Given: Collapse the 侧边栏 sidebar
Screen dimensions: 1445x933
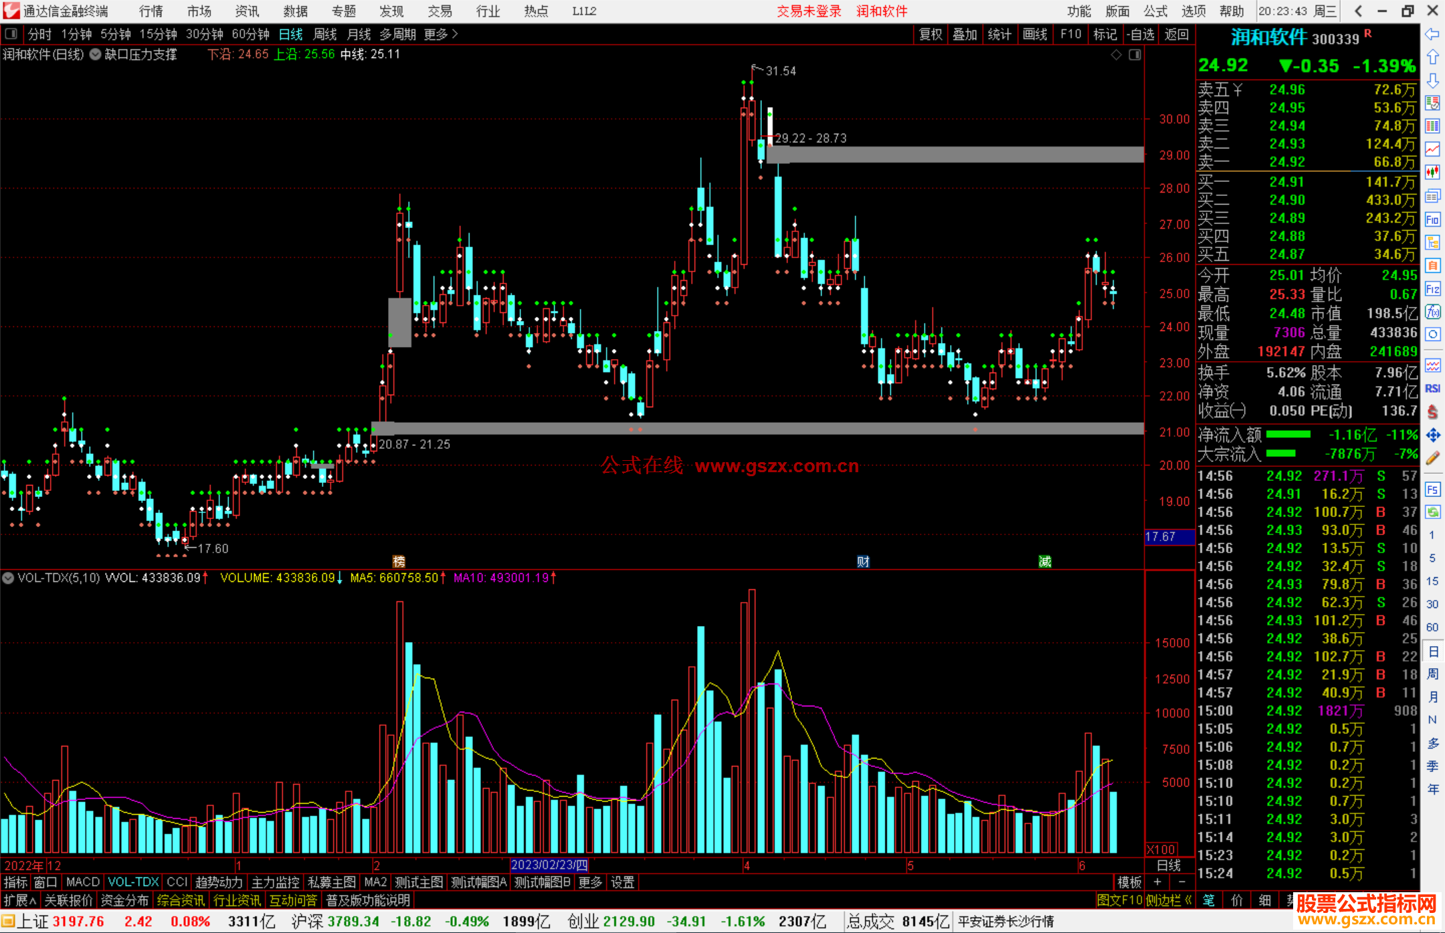Looking at the screenshot, I should point(1168,900).
